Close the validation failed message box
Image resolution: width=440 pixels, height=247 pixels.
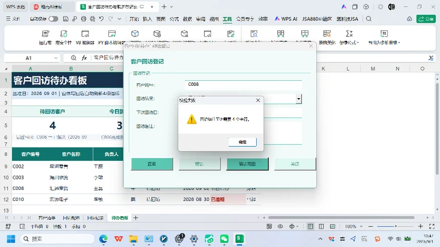[x=258, y=100]
